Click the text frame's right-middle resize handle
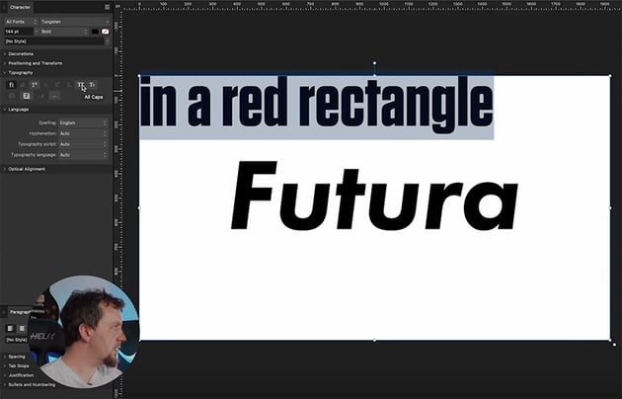 pos(610,207)
